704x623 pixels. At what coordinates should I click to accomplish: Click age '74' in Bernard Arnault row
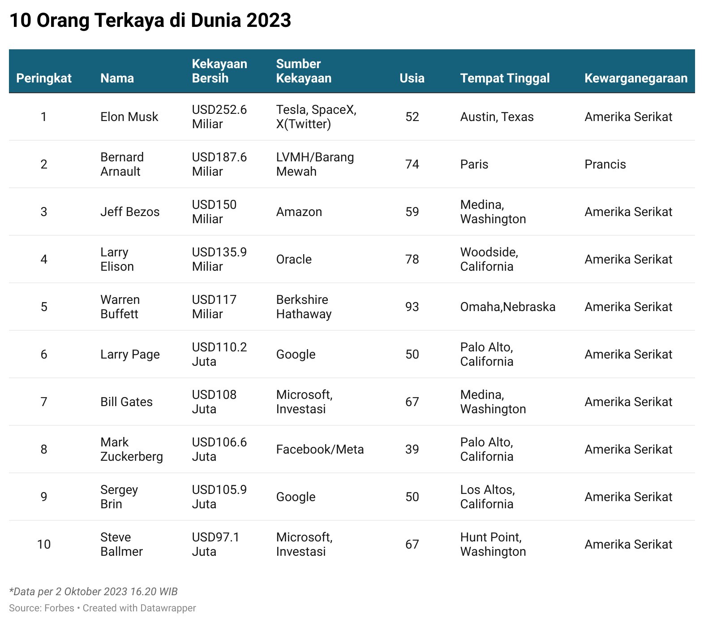412,164
